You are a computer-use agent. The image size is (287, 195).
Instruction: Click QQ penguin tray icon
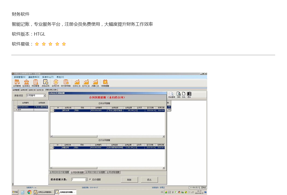point(179,192)
